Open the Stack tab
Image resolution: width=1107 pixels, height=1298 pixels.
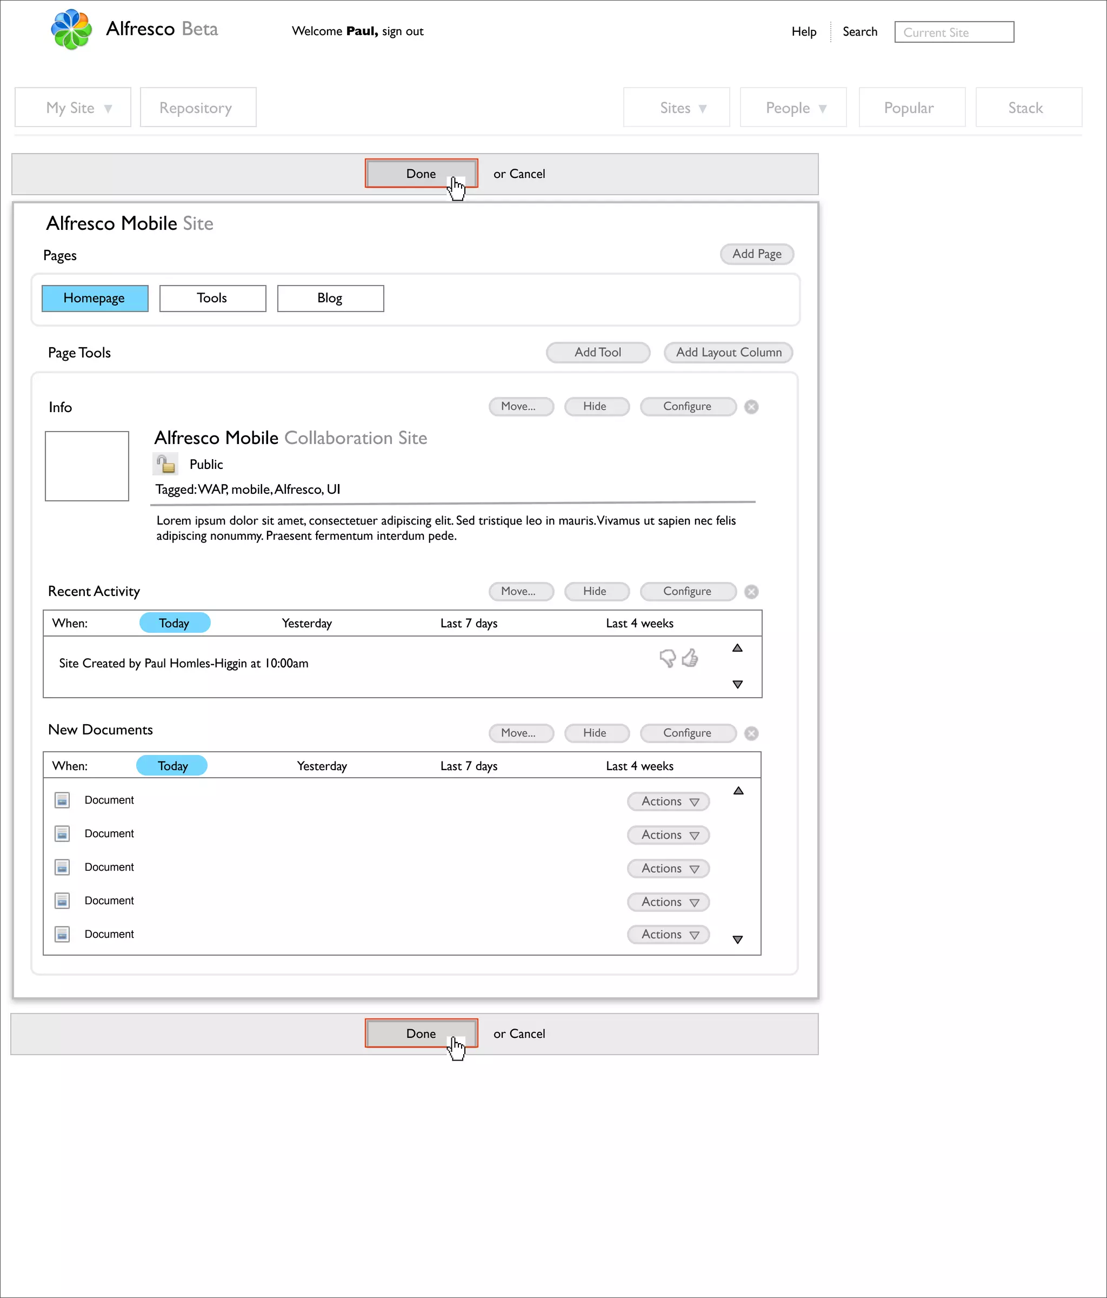[1029, 107]
